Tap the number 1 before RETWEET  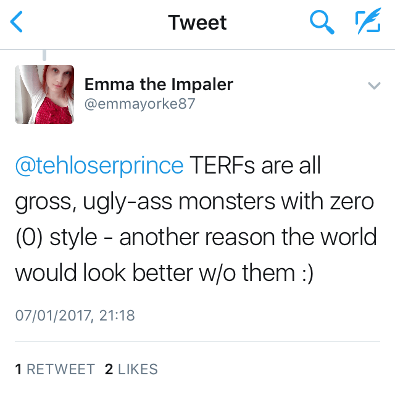point(19,369)
